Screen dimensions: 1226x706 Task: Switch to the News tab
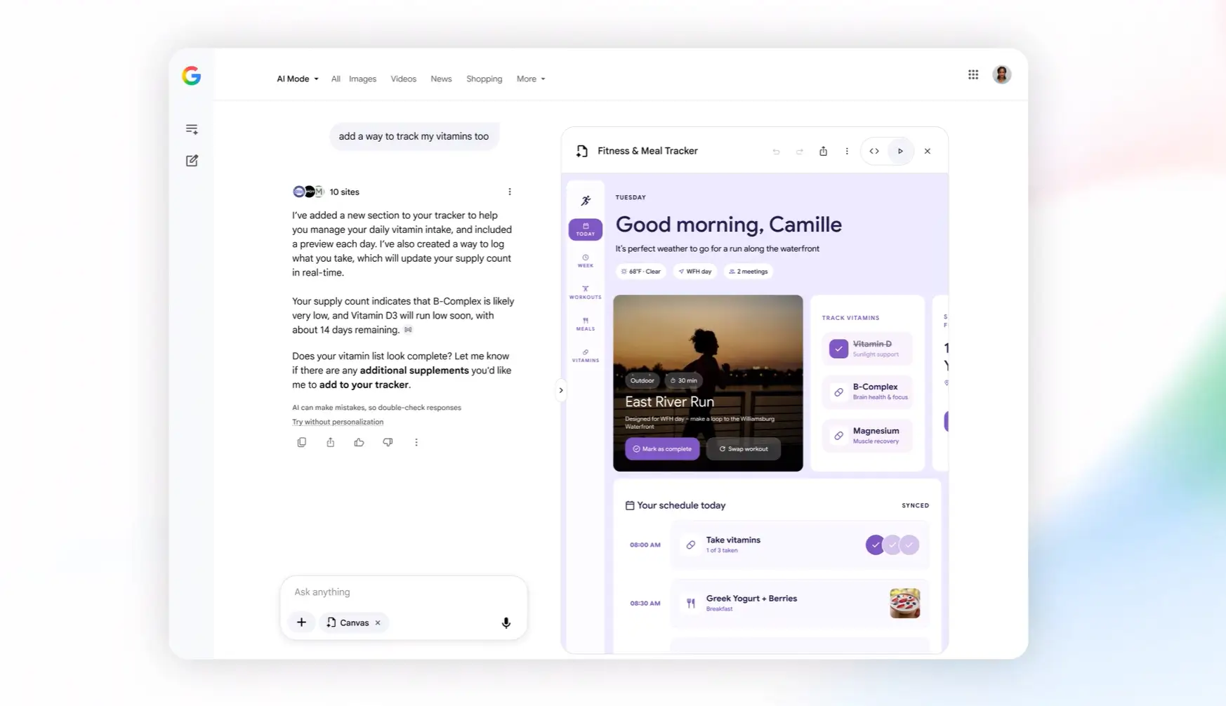coord(441,79)
